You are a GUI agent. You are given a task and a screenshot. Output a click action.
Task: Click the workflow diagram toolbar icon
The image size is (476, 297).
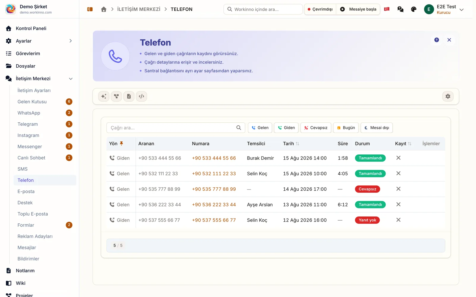pos(116,96)
